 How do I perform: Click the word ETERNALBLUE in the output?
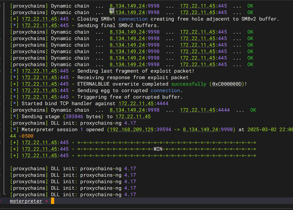93,84
